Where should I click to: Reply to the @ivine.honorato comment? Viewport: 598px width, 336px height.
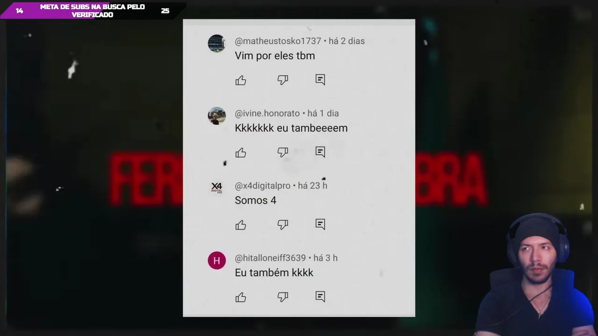[320, 152]
